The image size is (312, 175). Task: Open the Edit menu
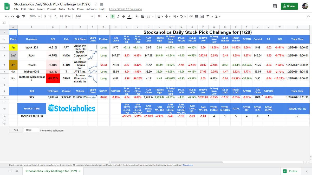[23, 9]
